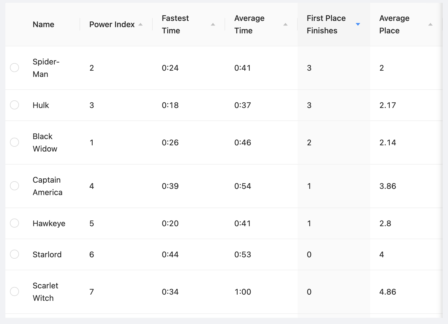Image resolution: width=448 pixels, height=324 pixels.
Task: Click Hawkeye's average place 2.8
Action: coord(385,223)
